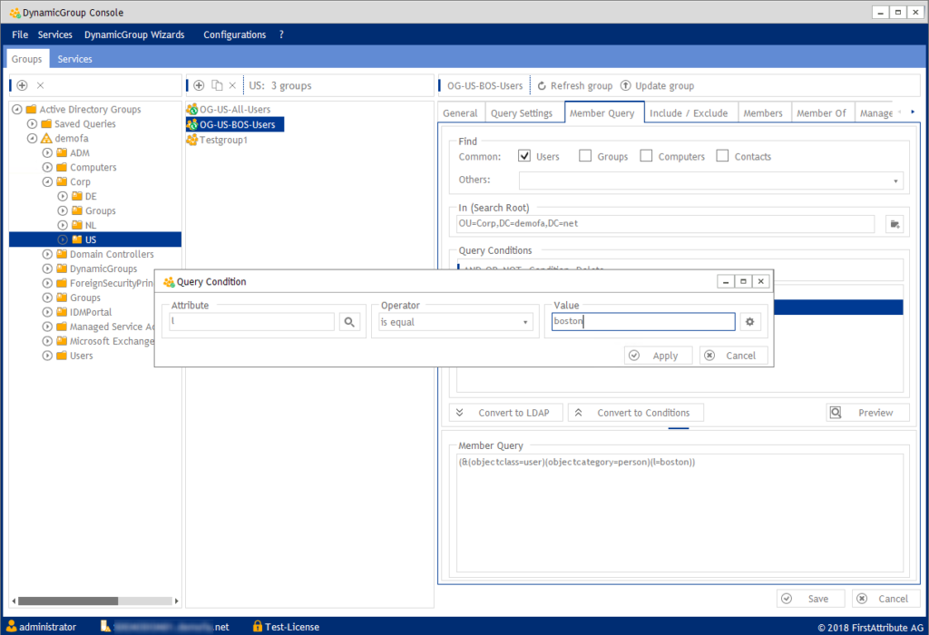Click the Search Root browse folder icon
The height and width of the screenshot is (635, 929).
click(895, 224)
